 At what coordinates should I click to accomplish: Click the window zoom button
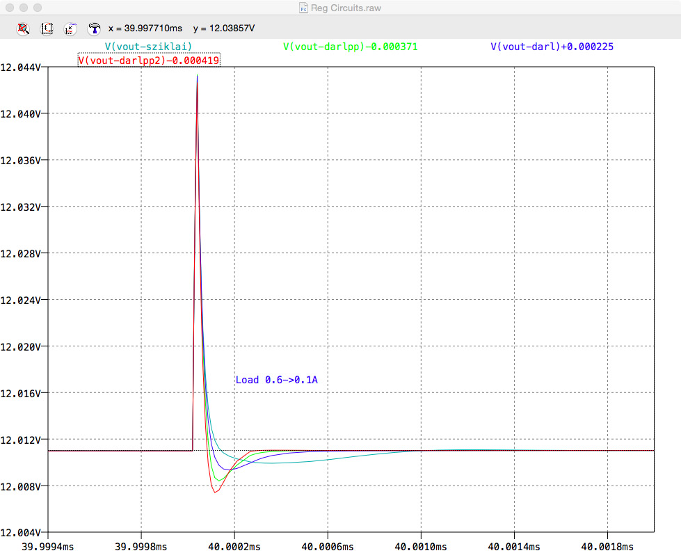pos(38,8)
